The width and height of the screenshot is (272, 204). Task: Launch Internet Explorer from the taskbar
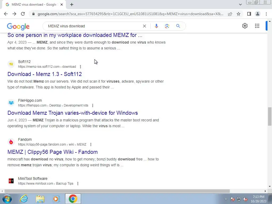tap(24, 199)
